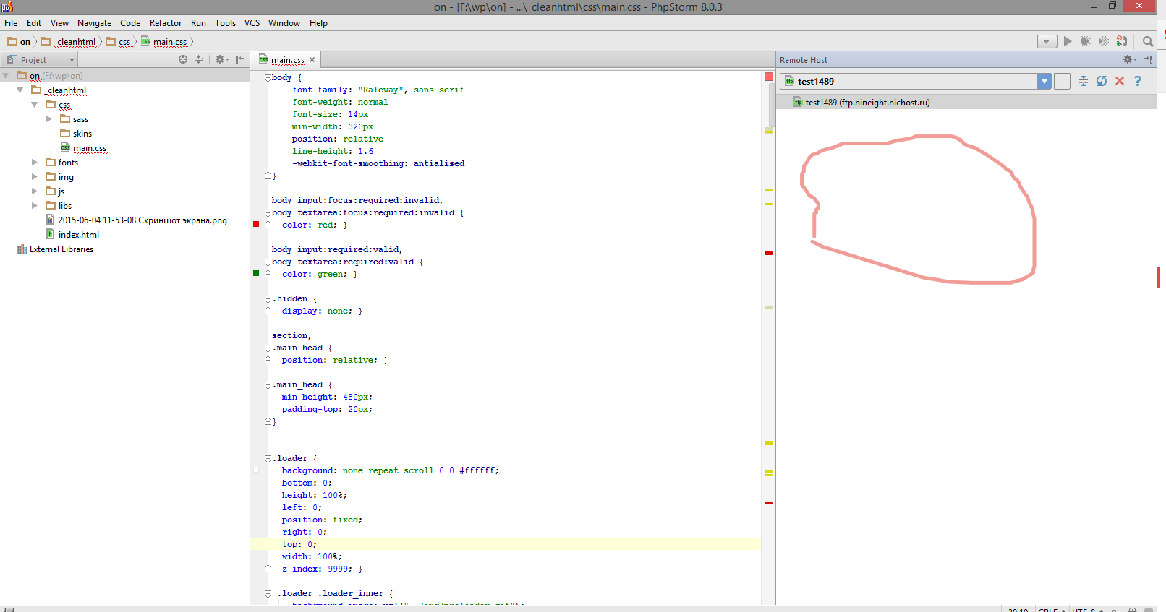Expand the libs folder
Screen dimensions: 1166x612
click(35, 206)
